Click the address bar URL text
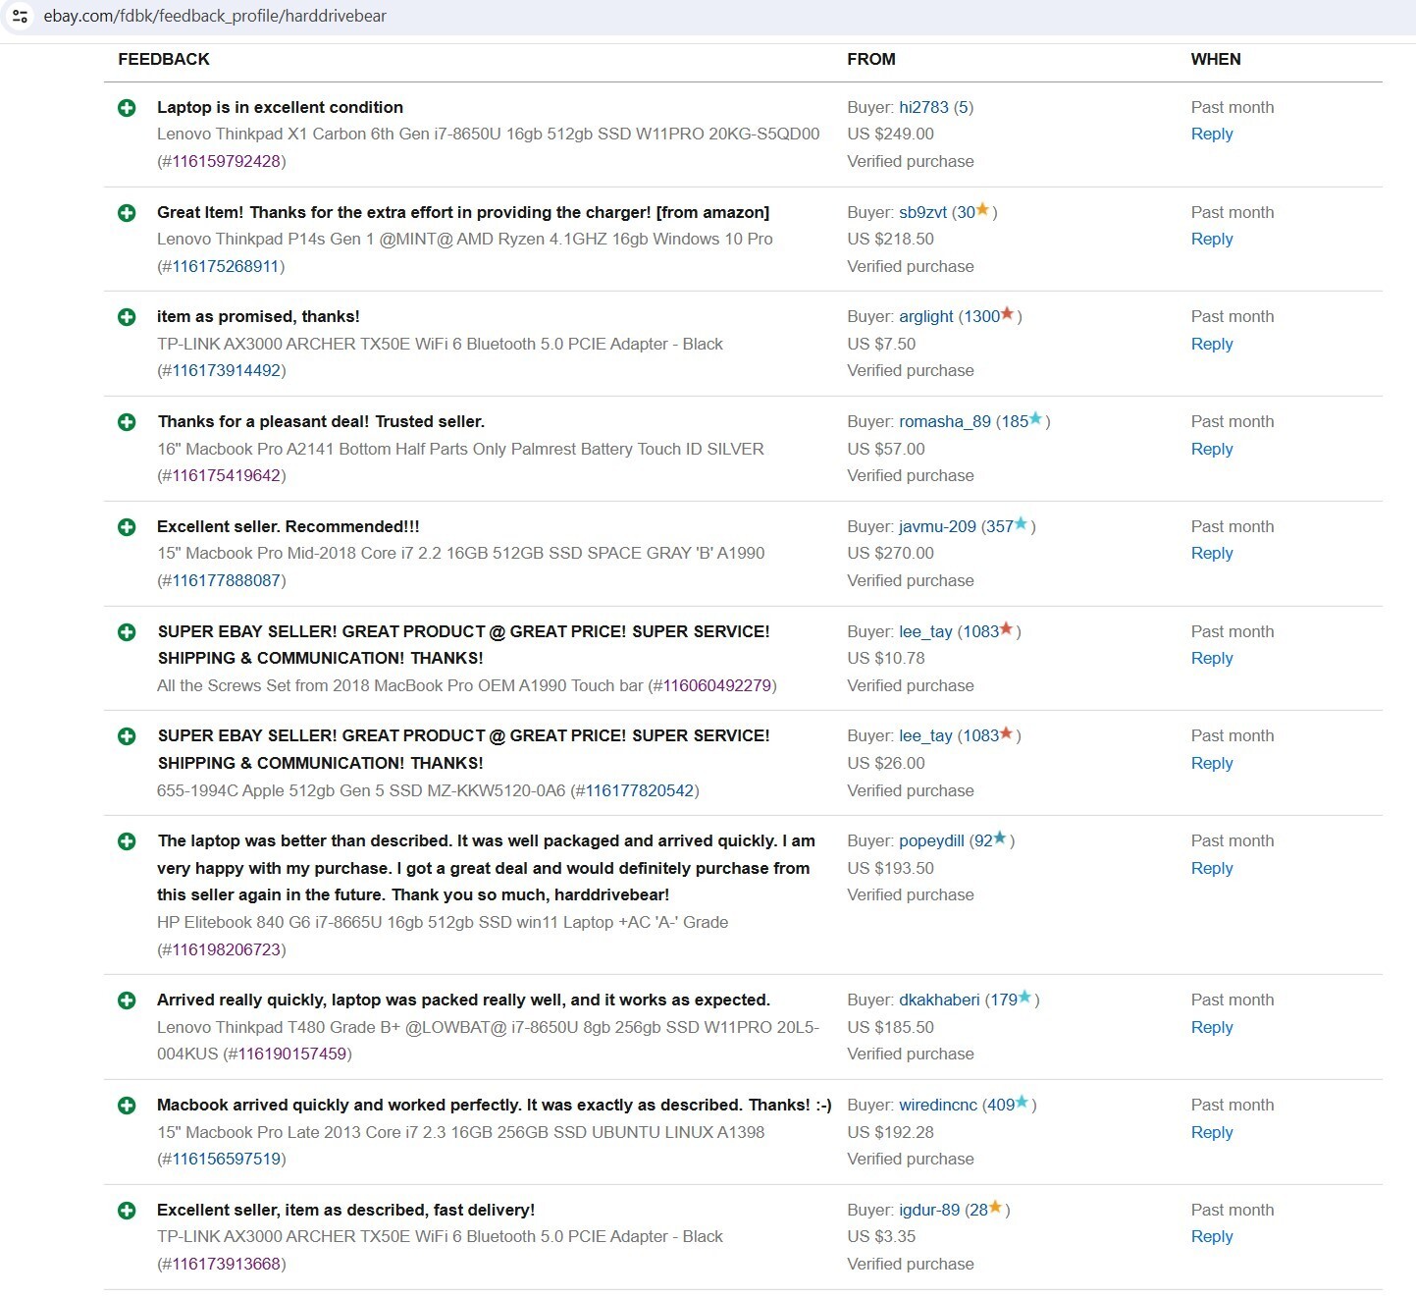1416x1298 pixels. coord(215,16)
